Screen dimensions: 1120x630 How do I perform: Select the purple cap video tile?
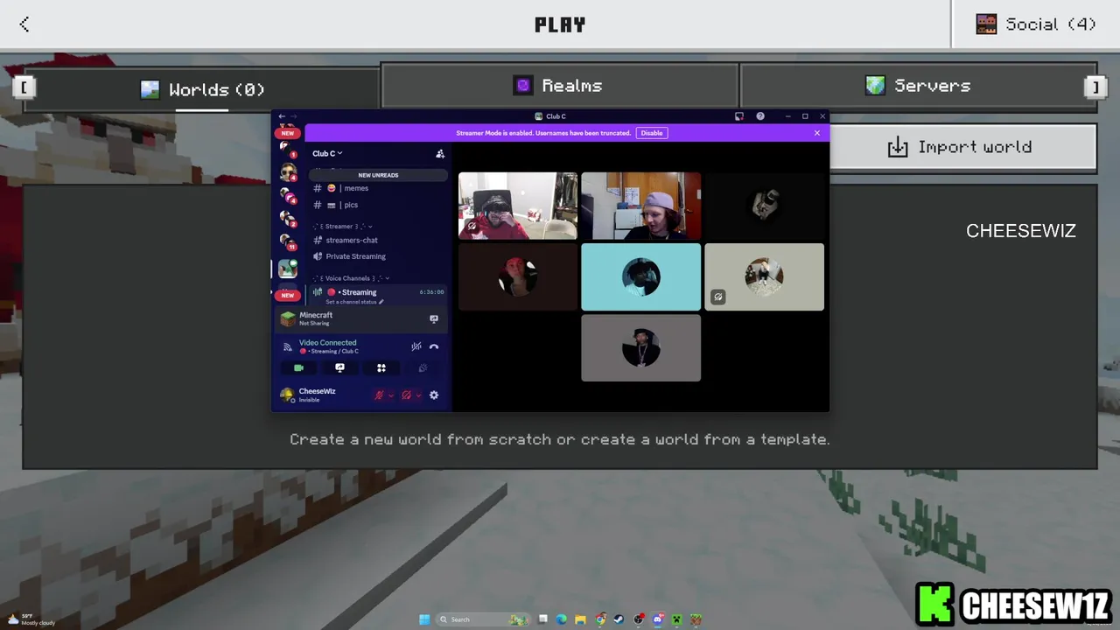[x=640, y=206]
